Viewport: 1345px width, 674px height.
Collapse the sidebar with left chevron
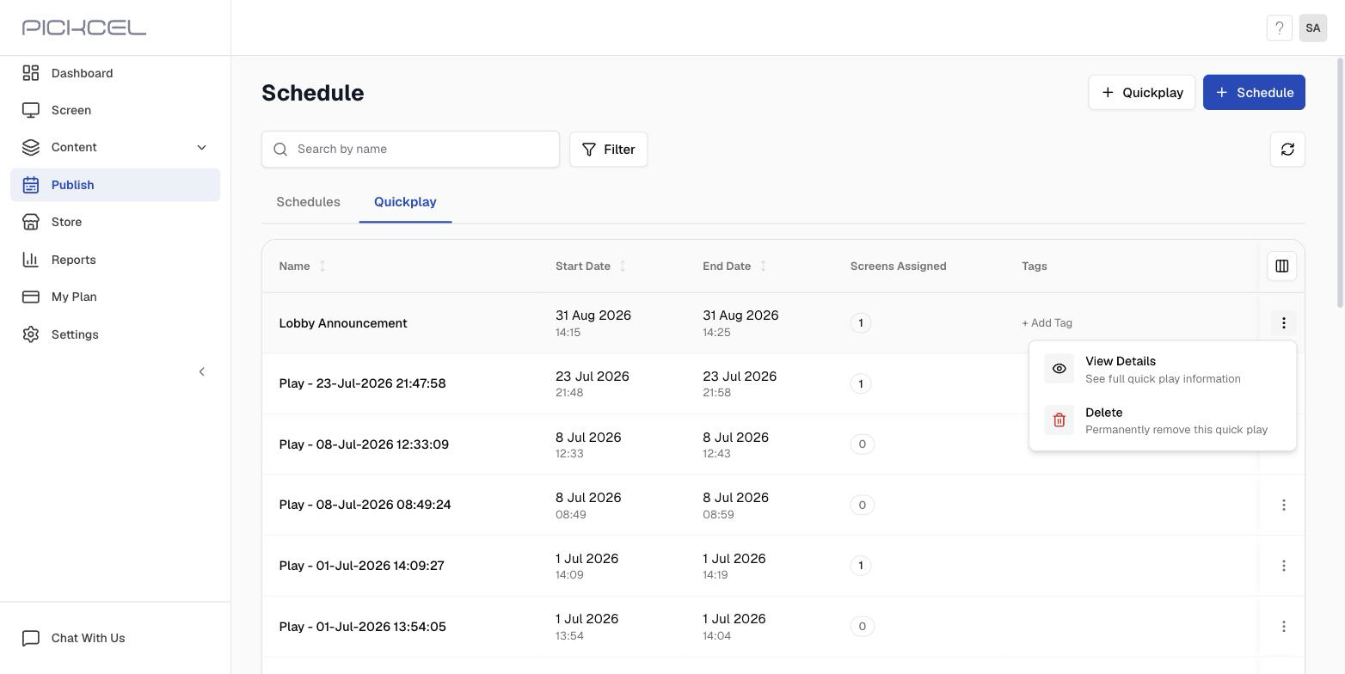pos(201,372)
